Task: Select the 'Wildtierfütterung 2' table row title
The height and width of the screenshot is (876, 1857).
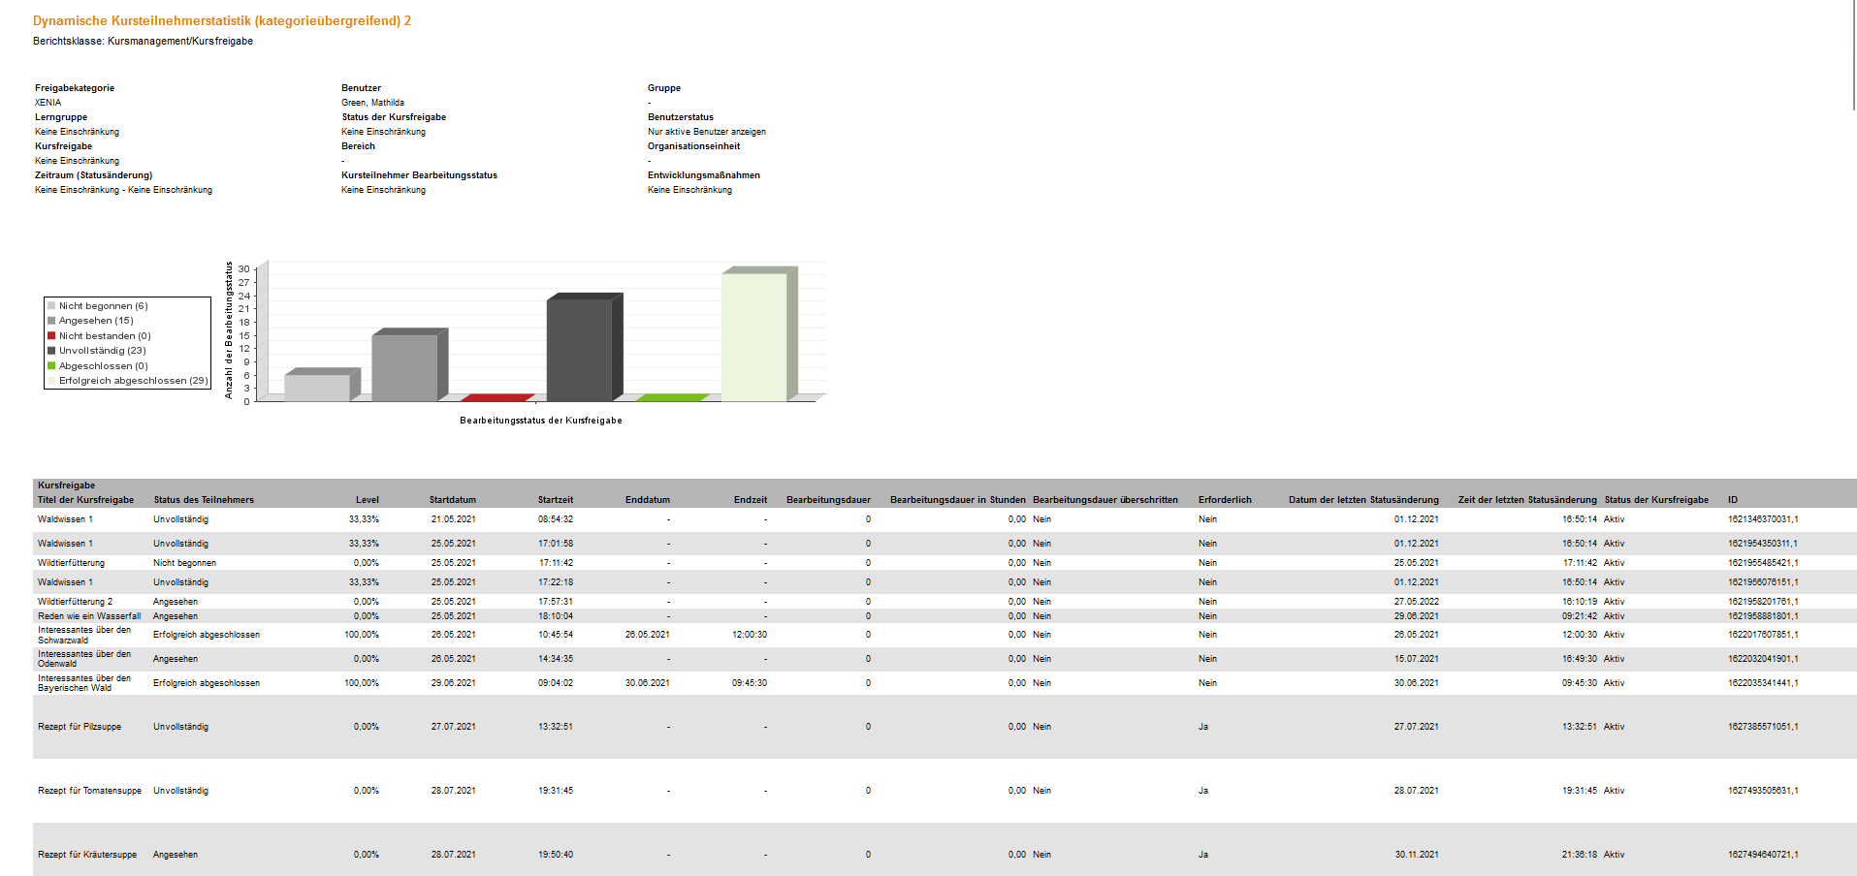Action: (x=75, y=602)
